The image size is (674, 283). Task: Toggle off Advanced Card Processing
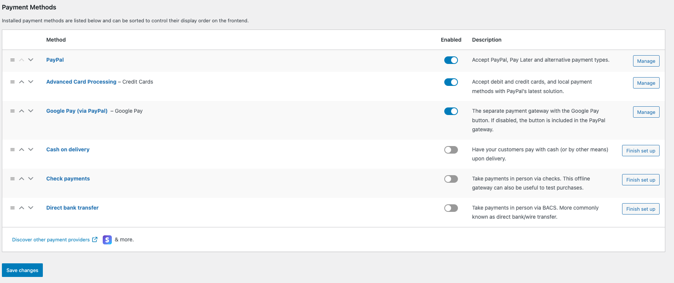click(x=451, y=82)
